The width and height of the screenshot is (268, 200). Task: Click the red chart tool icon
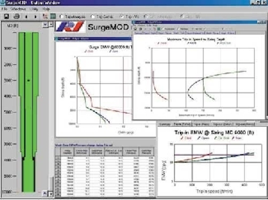[x=45, y=17]
